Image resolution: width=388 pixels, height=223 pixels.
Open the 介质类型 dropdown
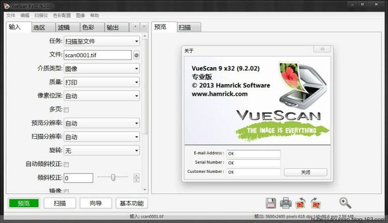(102, 69)
